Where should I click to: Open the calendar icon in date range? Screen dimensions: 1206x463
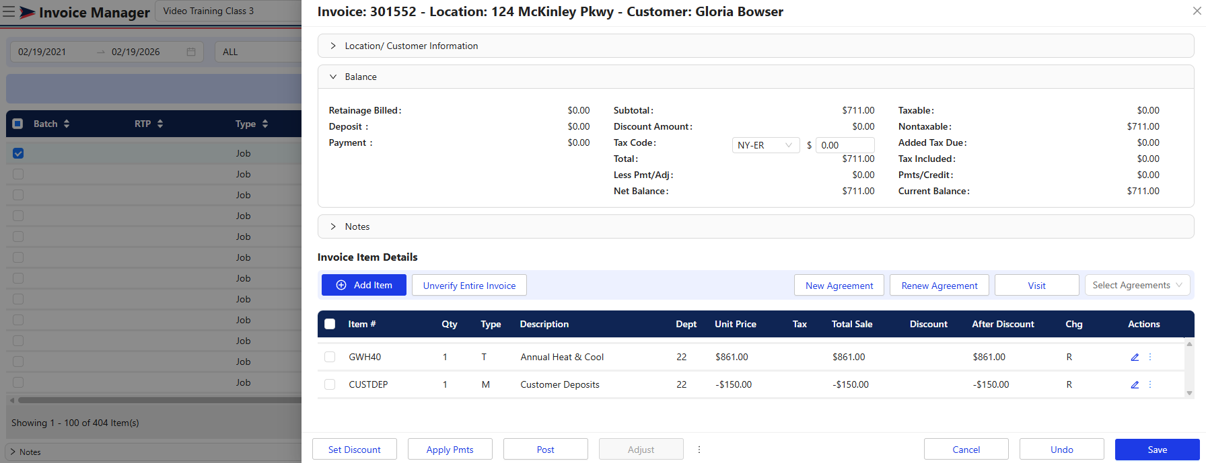[x=191, y=52]
